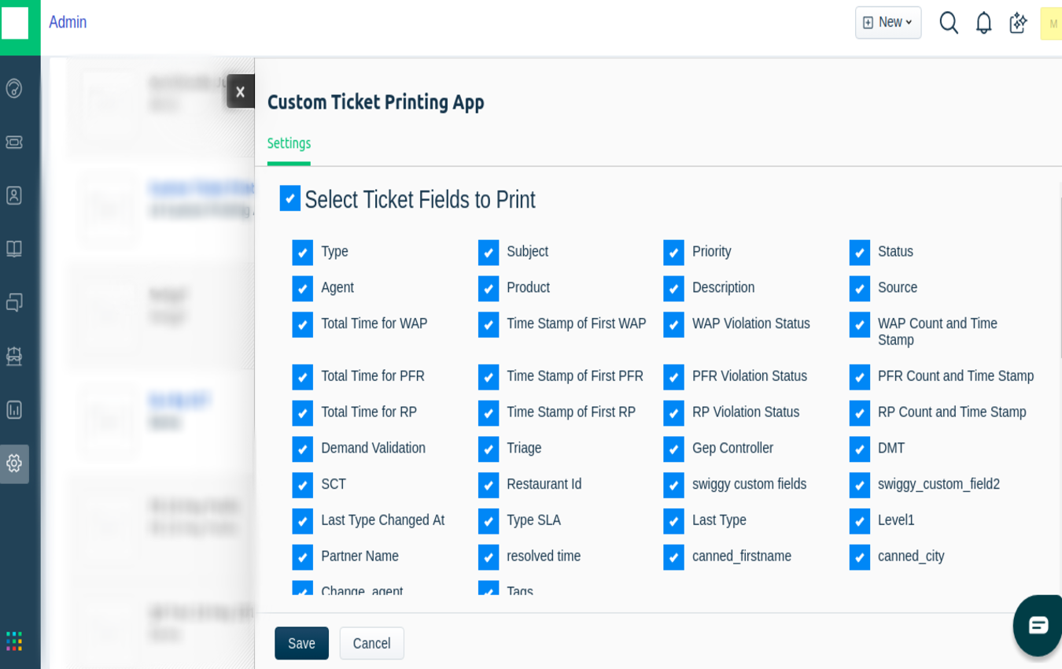Cancel the settings changes
1062x669 pixels.
[x=371, y=643]
